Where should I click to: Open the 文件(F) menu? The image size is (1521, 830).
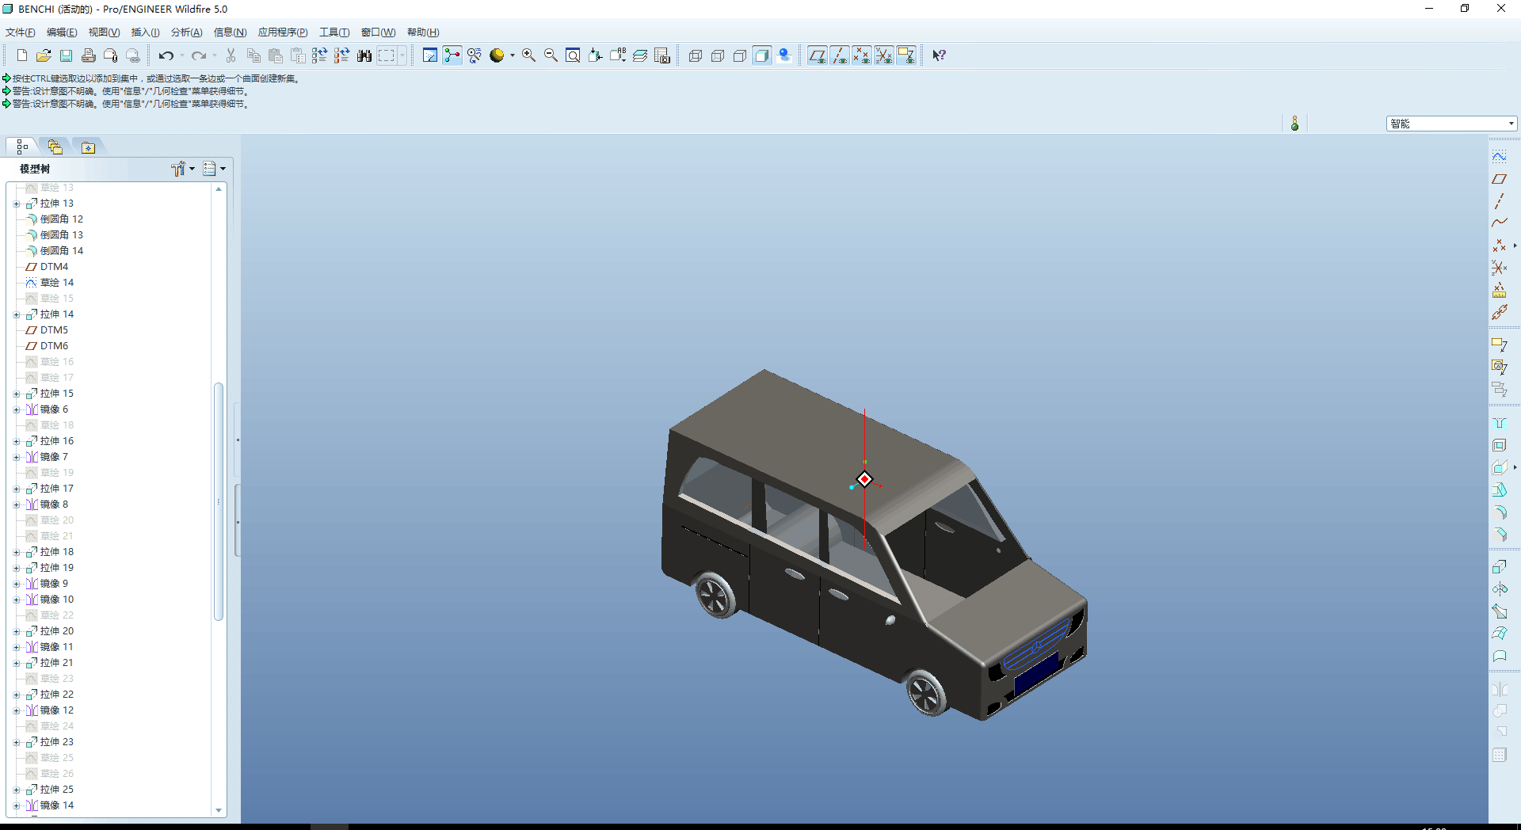(20, 32)
